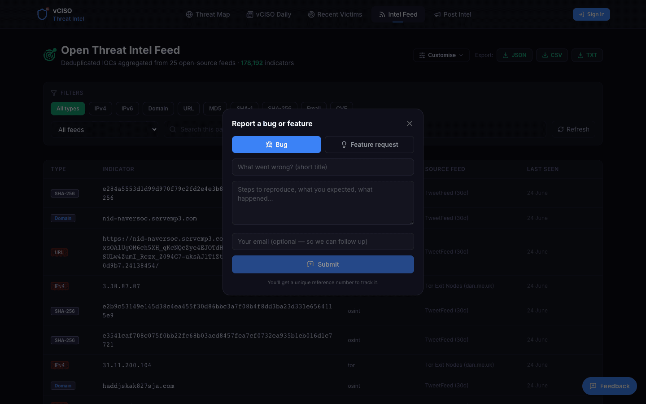Click the short title input field
This screenshot has width=646, height=404.
[x=323, y=167]
